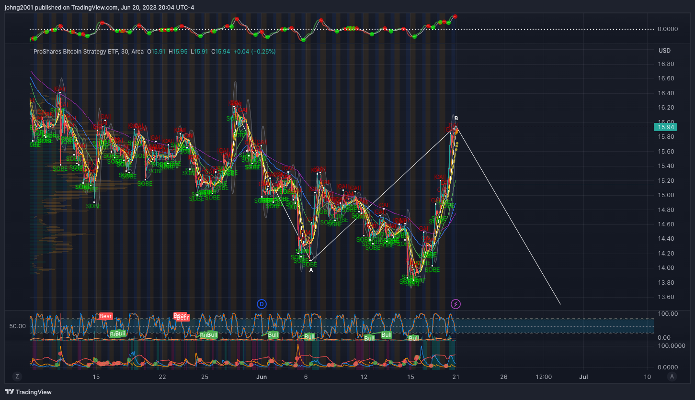Click the 26 date label
Screen dimensions: 695x400
click(x=503, y=377)
